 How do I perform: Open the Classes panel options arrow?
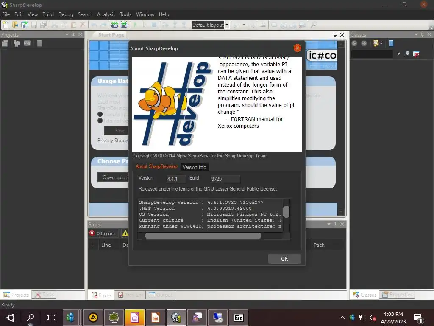416,34
